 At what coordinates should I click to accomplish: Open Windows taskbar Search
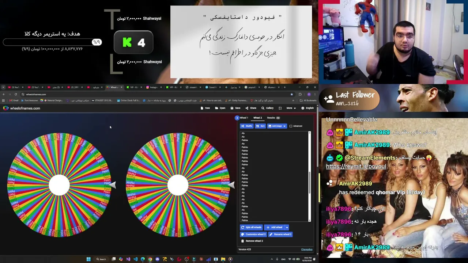(101, 259)
